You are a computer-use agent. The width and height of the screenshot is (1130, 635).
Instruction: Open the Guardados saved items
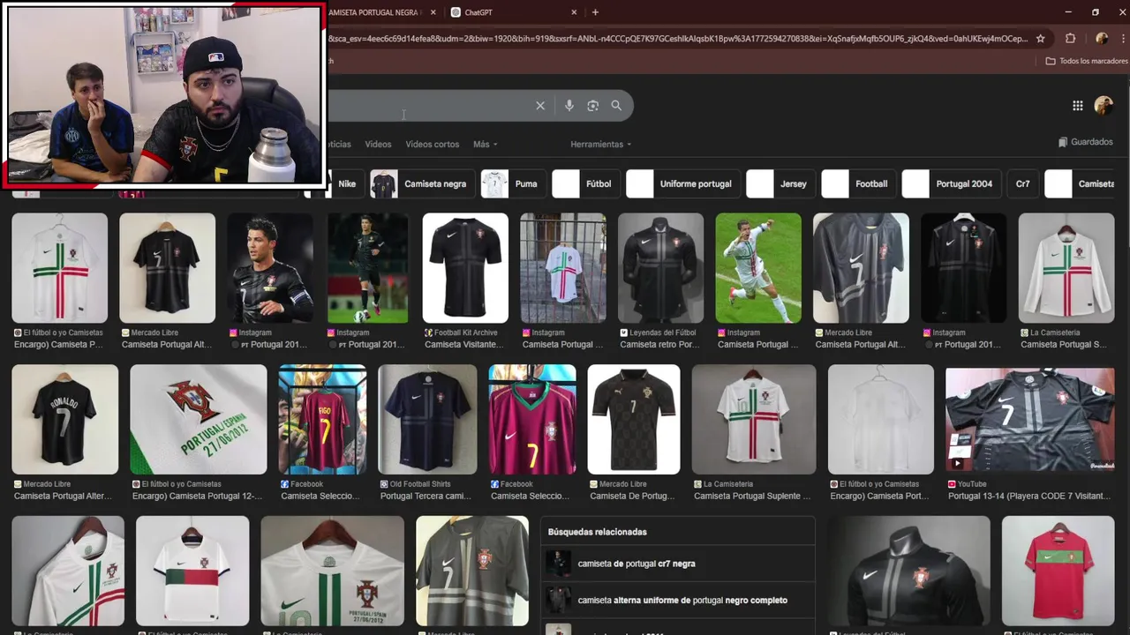point(1086,142)
